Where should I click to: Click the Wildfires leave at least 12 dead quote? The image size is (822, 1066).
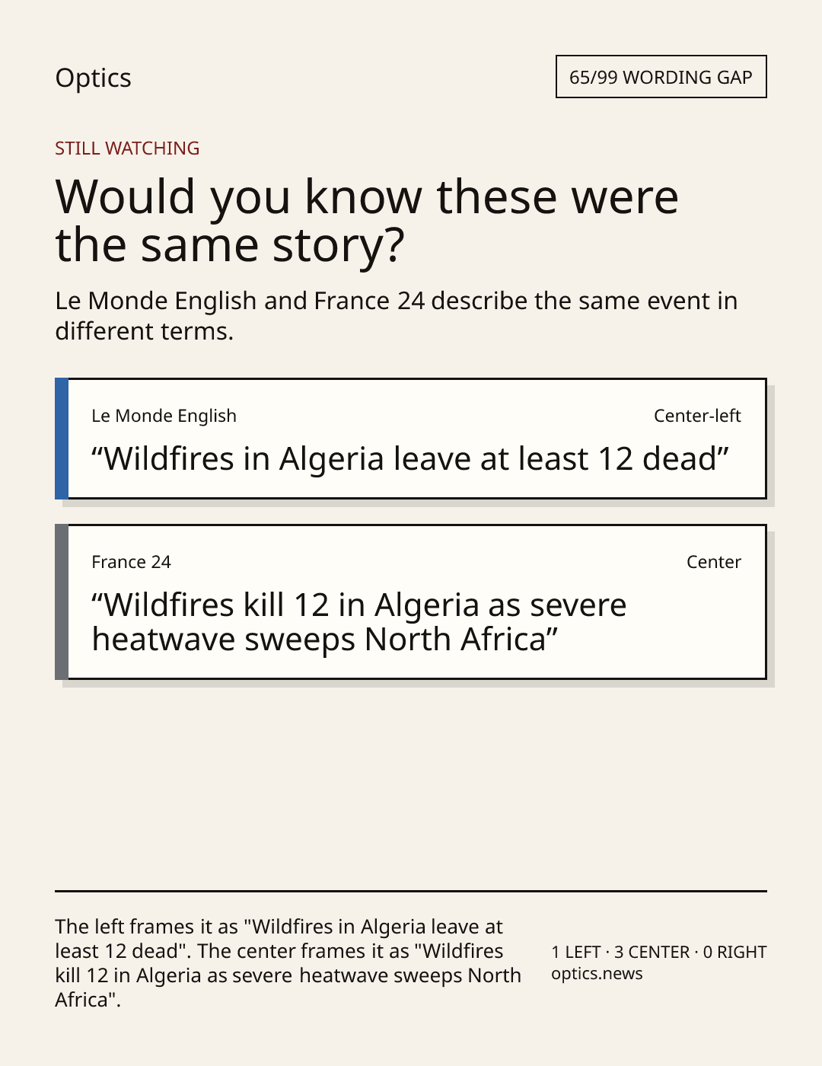(x=410, y=459)
